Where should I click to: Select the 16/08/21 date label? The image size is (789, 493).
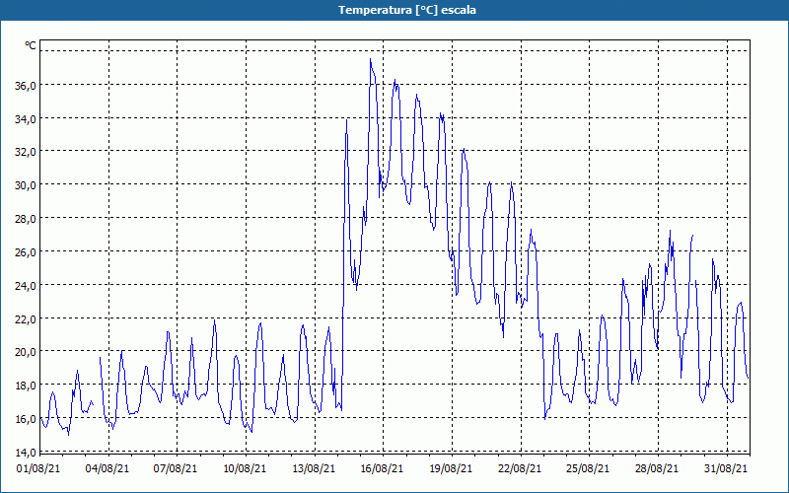[x=382, y=468]
